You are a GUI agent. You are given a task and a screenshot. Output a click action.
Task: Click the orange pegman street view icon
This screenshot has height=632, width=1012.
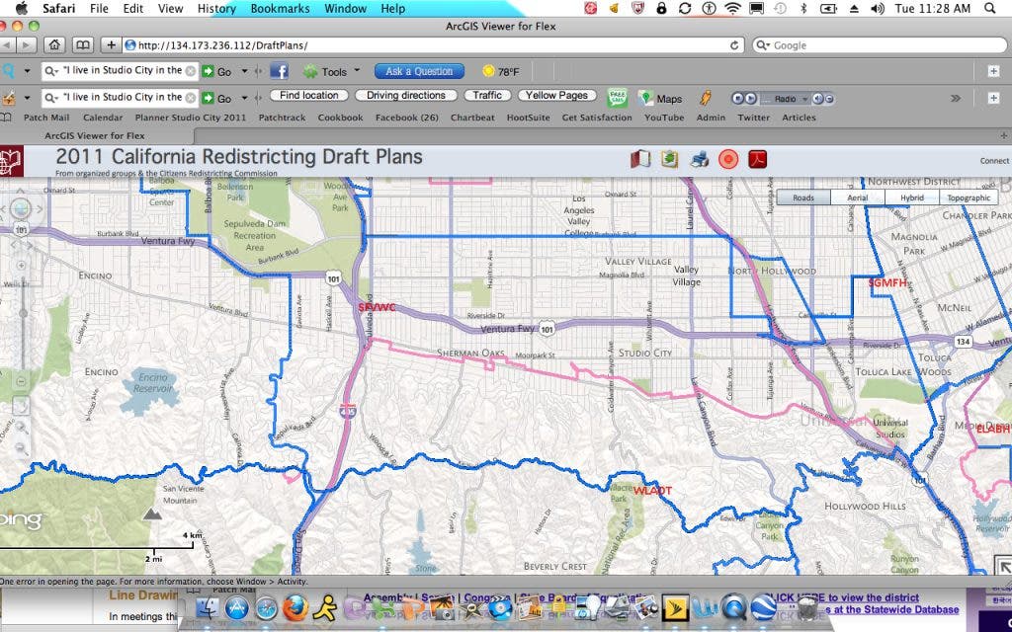pyautogui.click(x=705, y=98)
